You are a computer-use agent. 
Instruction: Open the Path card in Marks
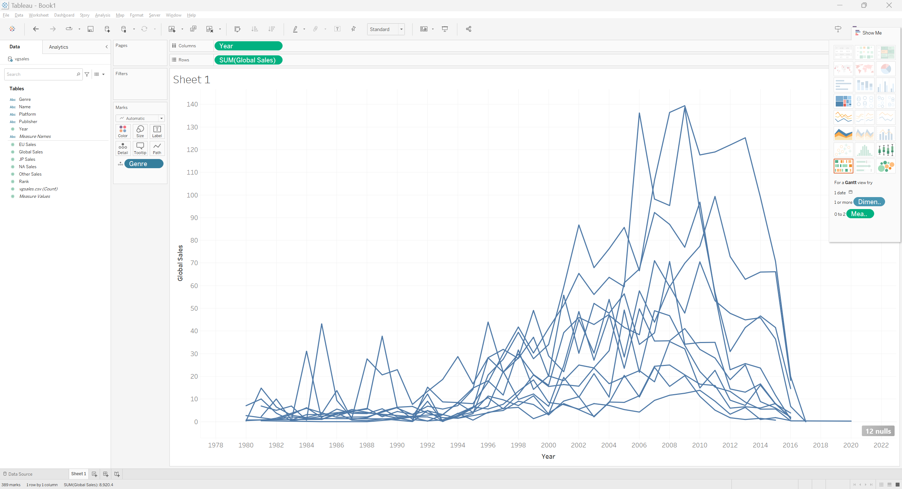point(157,148)
